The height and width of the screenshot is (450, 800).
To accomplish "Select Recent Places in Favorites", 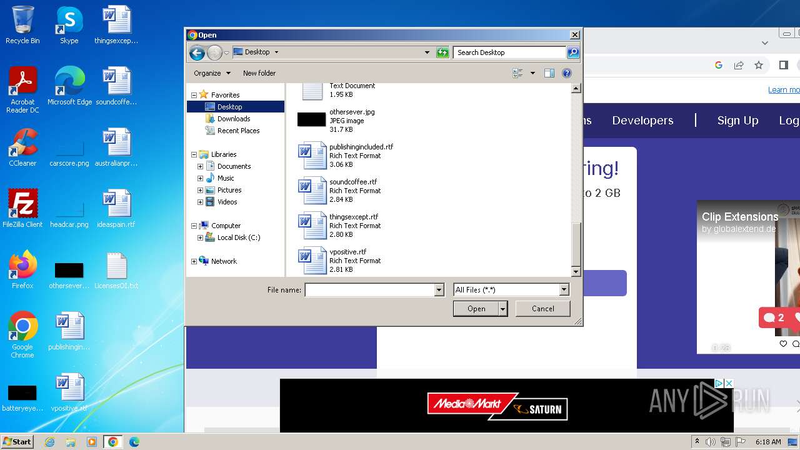I will click(238, 131).
